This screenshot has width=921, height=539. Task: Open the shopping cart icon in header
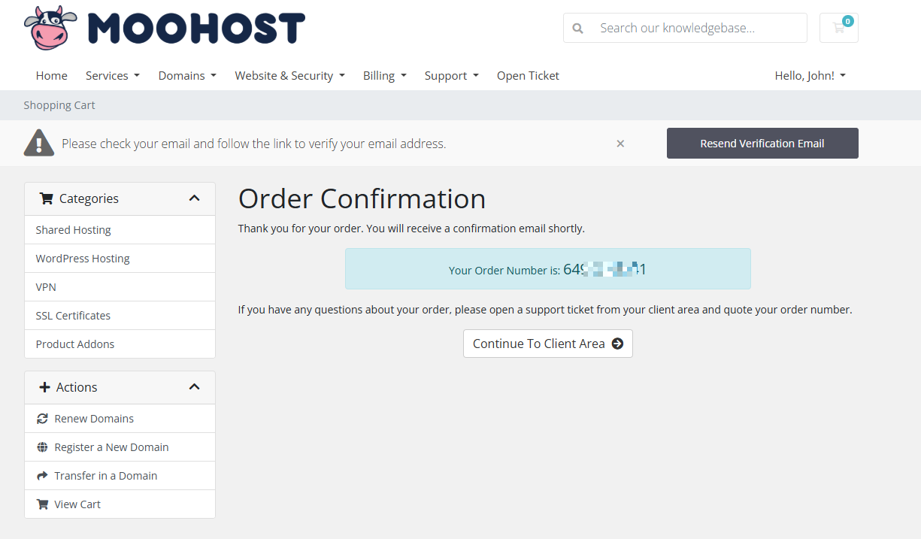click(x=839, y=28)
